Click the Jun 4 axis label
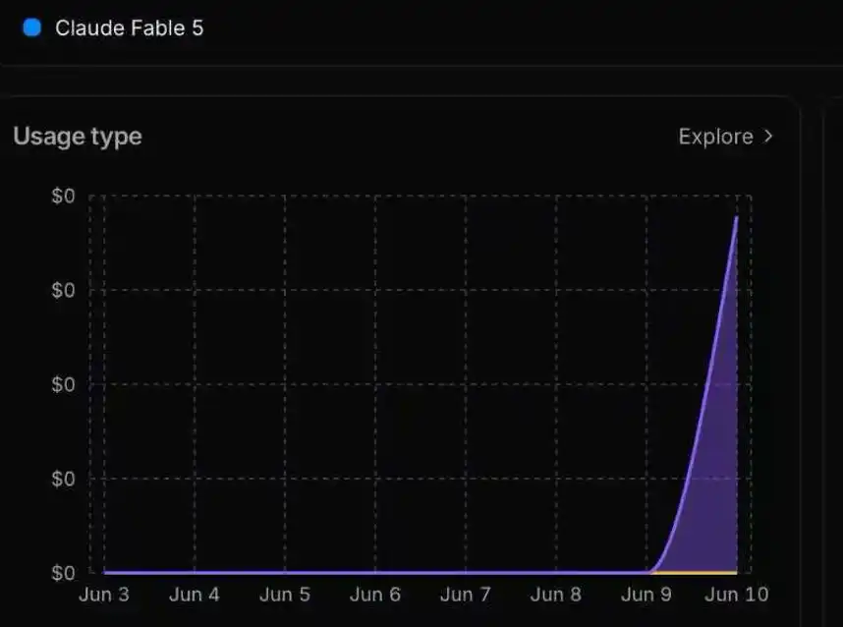This screenshot has width=843, height=627. point(195,595)
